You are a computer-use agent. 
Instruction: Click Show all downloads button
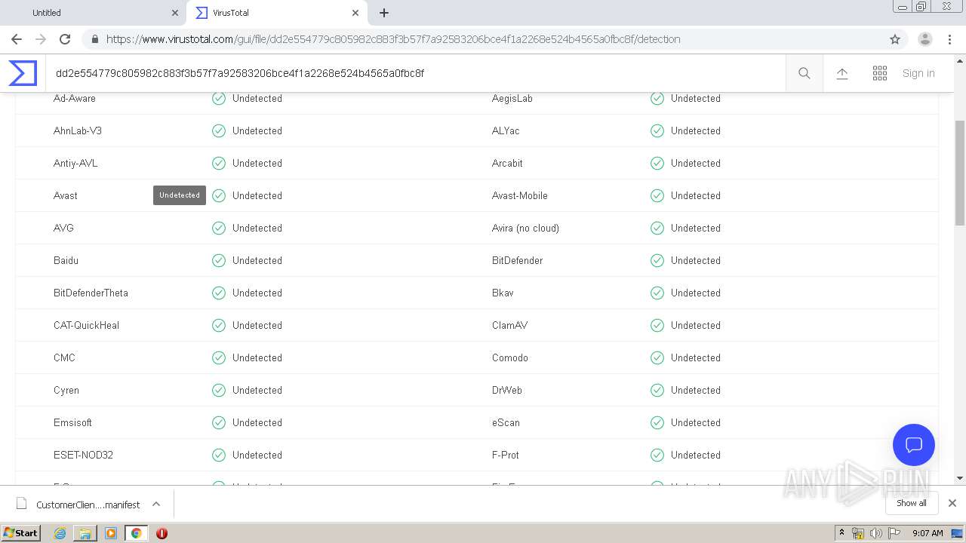912,503
